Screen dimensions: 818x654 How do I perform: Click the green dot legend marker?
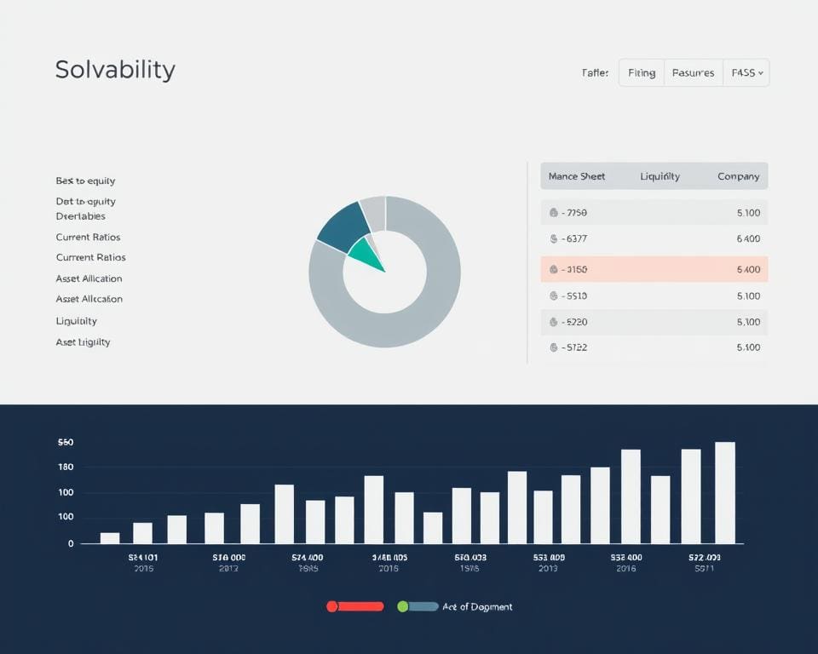tap(403, 606)
